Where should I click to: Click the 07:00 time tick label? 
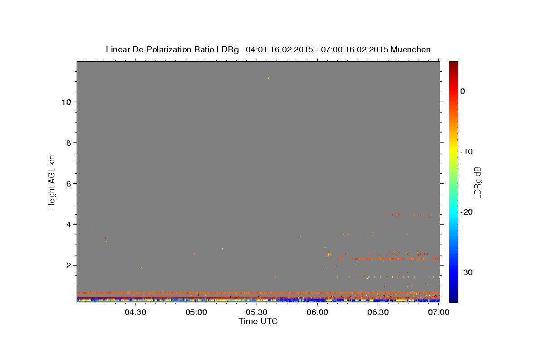(439, 313)
